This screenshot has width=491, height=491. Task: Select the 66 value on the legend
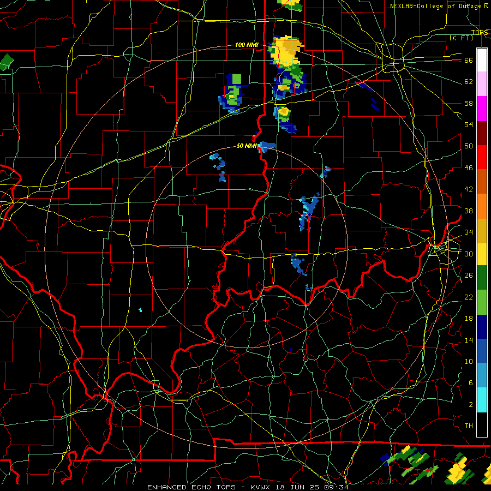[x=469, y=60]
